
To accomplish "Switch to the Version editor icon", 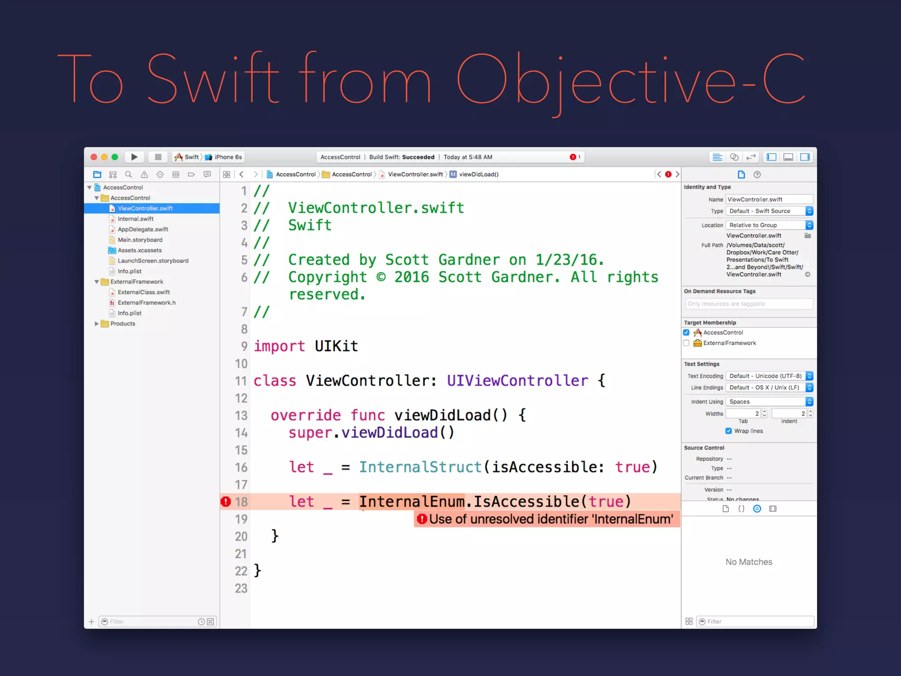I will tap(751, 157).
